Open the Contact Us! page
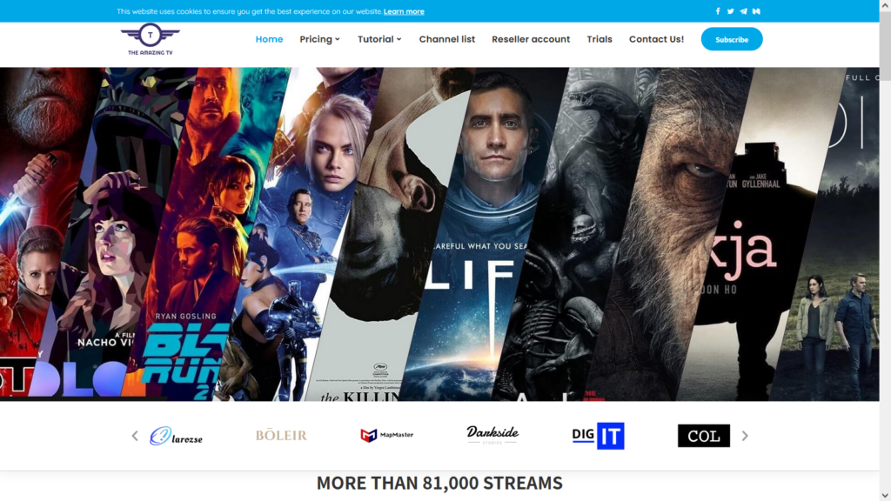Image resolution: width=891 pixels, height=501 pixels. (x=656, y=39)
